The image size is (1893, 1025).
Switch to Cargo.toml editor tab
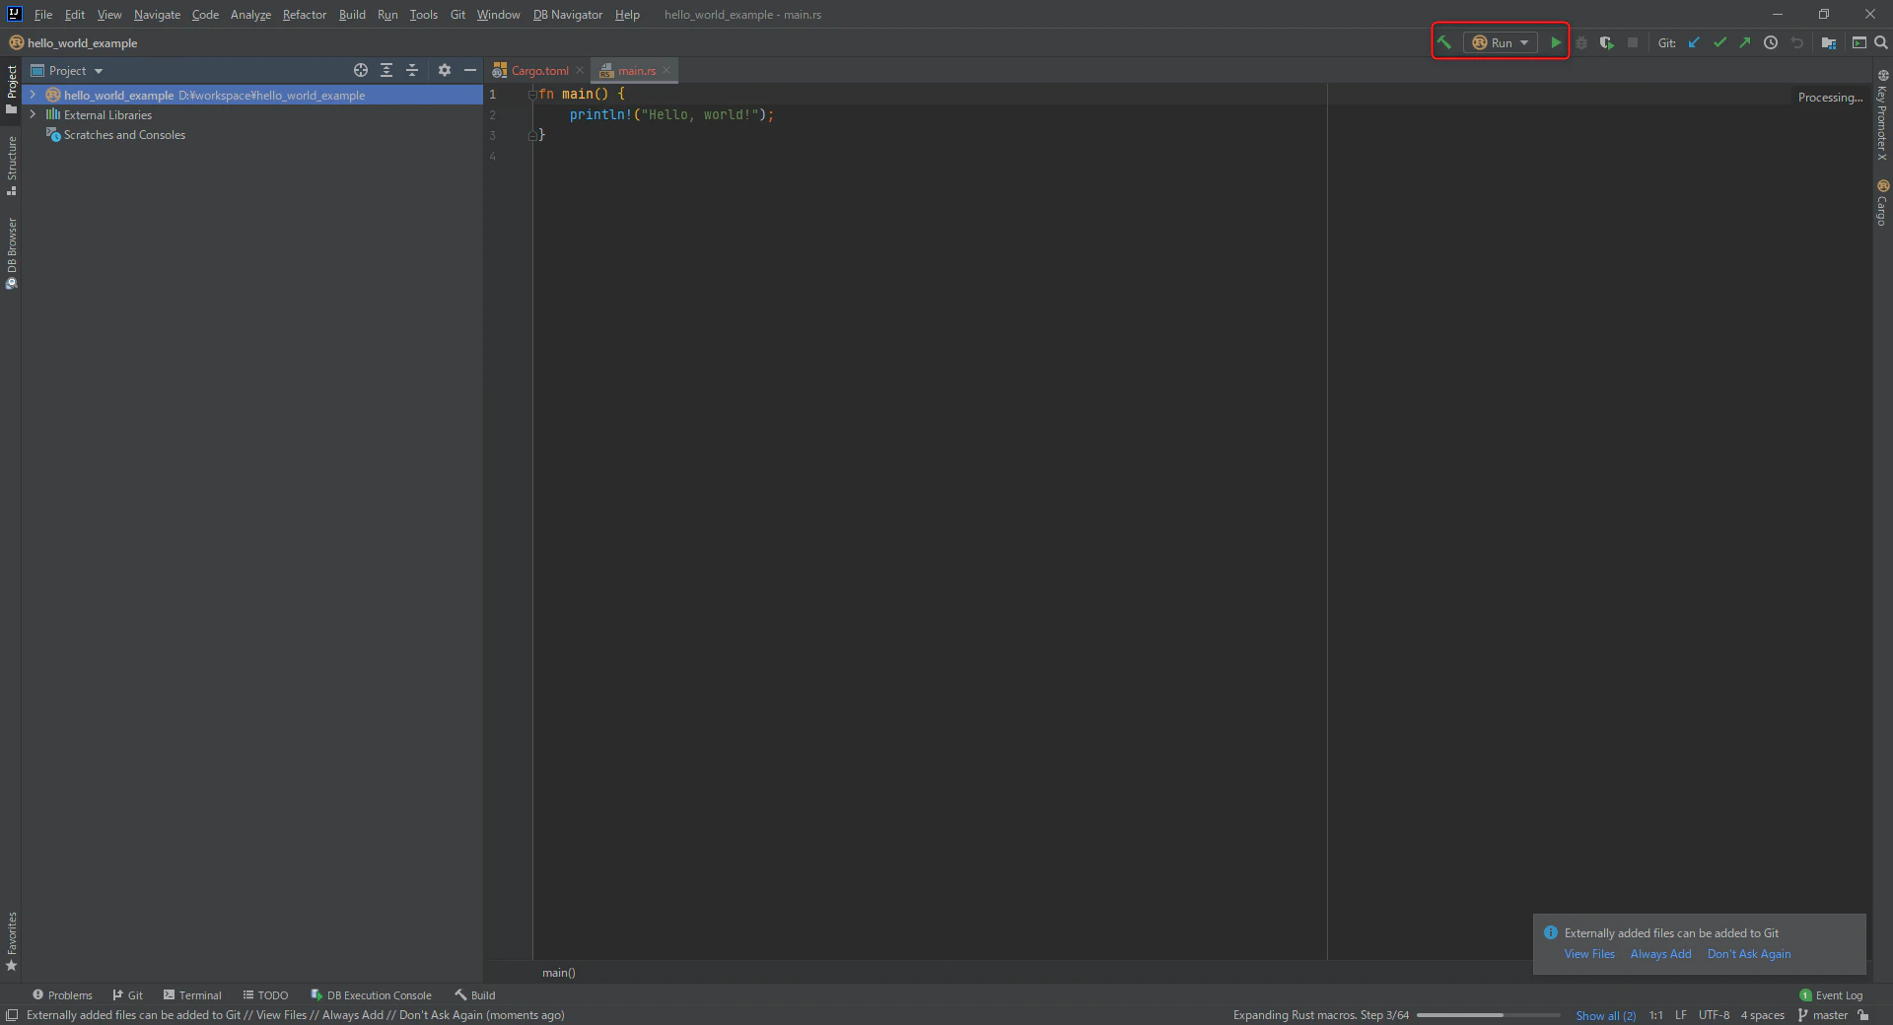(x=539, y=70)
